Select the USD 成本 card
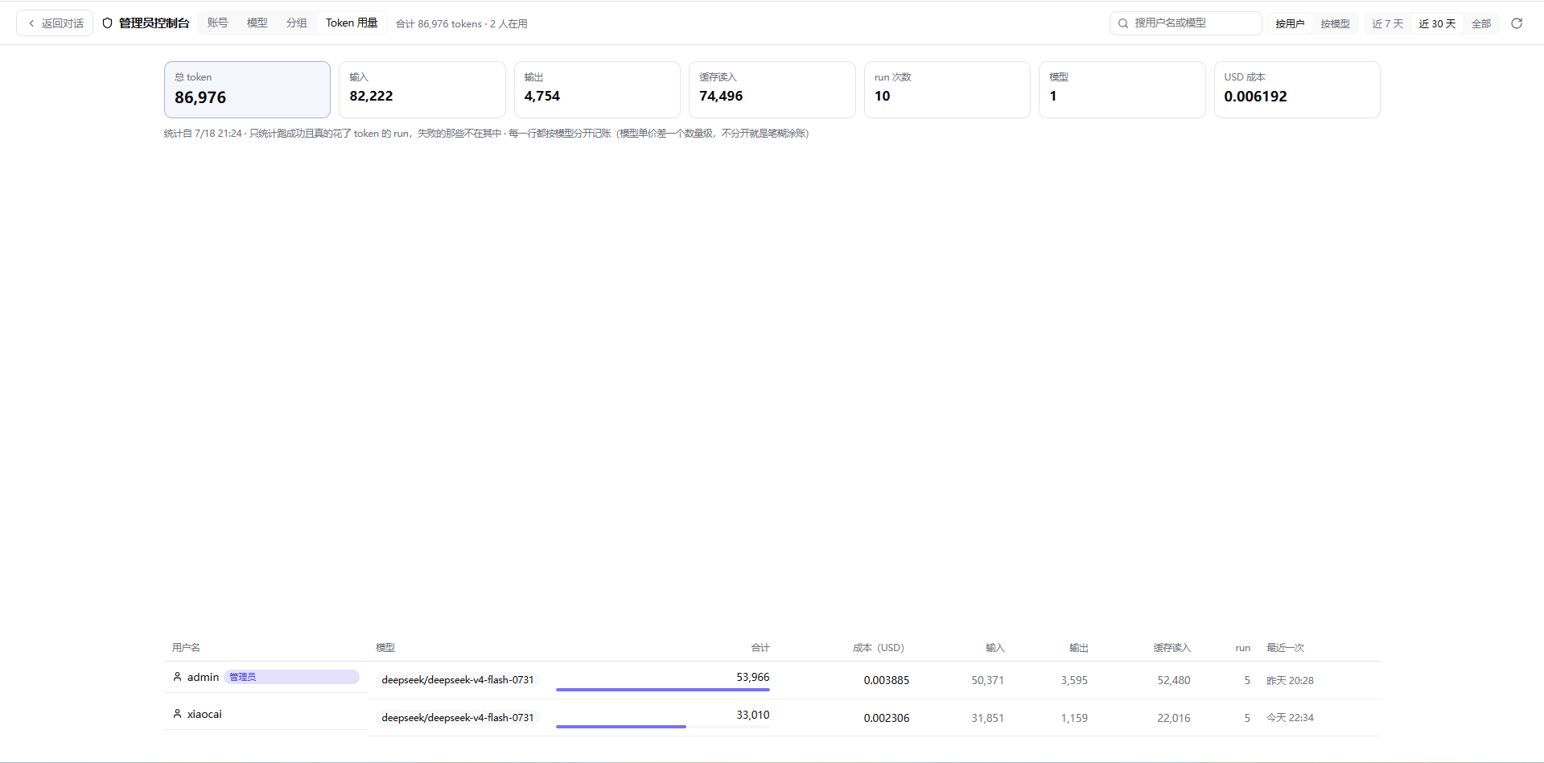1544x763 pixels. pos(1297,89)
